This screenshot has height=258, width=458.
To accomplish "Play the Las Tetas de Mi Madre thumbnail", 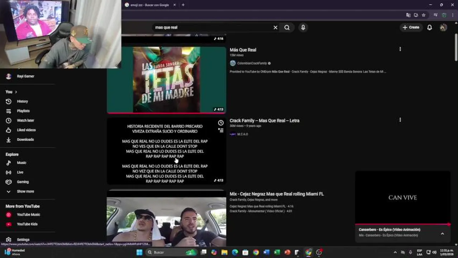I will pyautogui.click(x=167, y=80).
